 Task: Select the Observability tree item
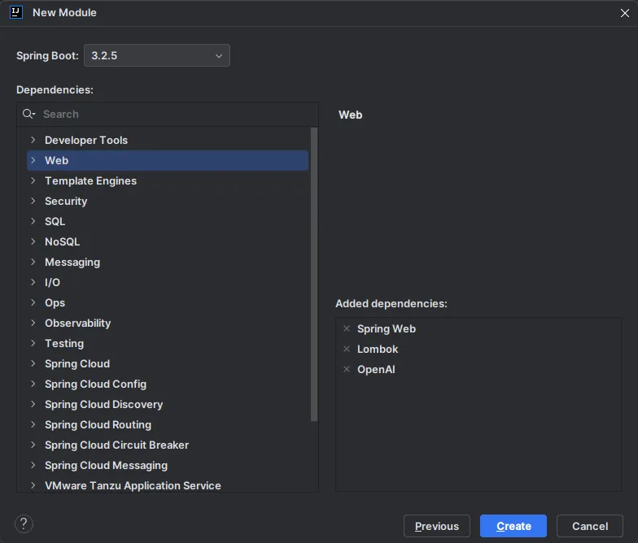(x=77, y=324)
